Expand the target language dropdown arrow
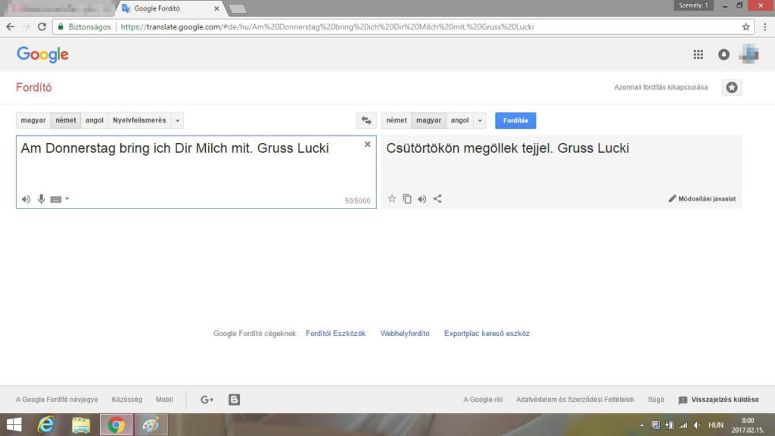The height and width of the screenshot is (436, 775). [x=480, y=120]
